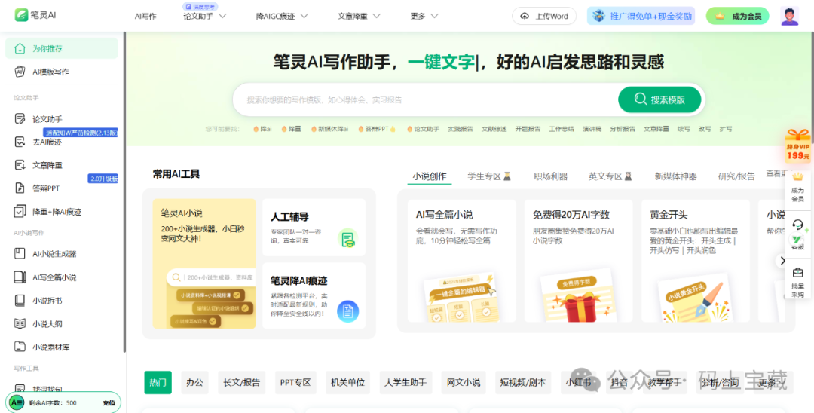Click right arrow to scroll tool cards
The image size is (814, 413).
(x=782, y=261)
